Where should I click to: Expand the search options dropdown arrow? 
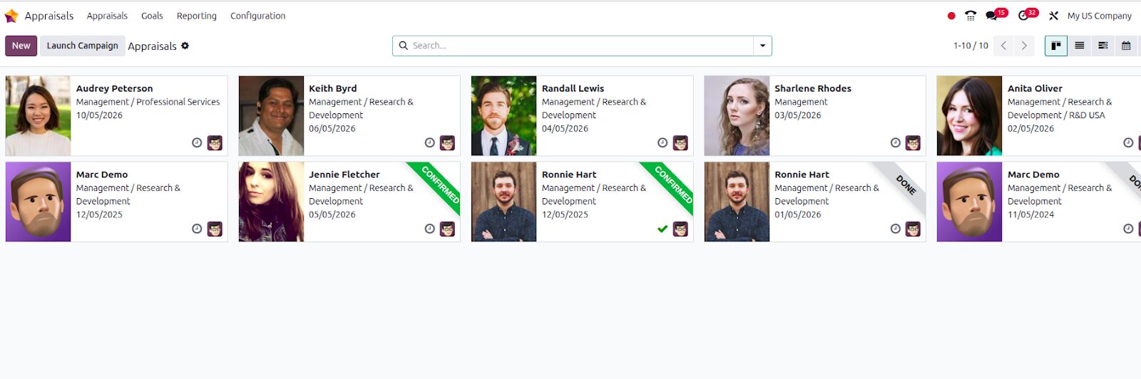coord(762,46)
